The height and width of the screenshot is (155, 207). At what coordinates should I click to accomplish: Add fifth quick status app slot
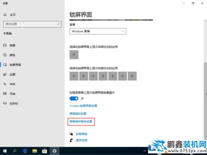point(113,76)
